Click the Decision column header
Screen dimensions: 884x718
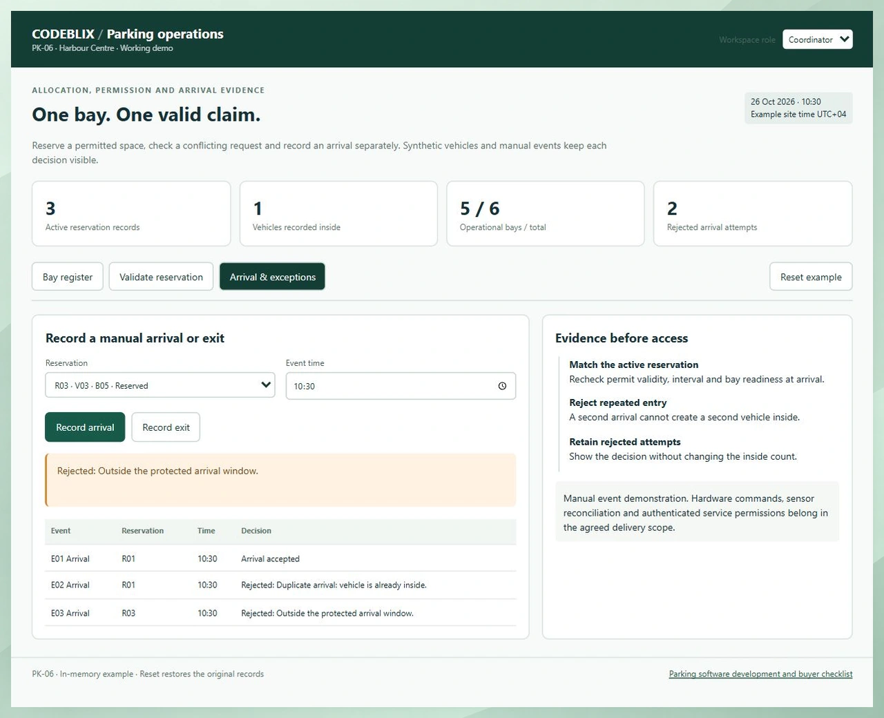256,531
